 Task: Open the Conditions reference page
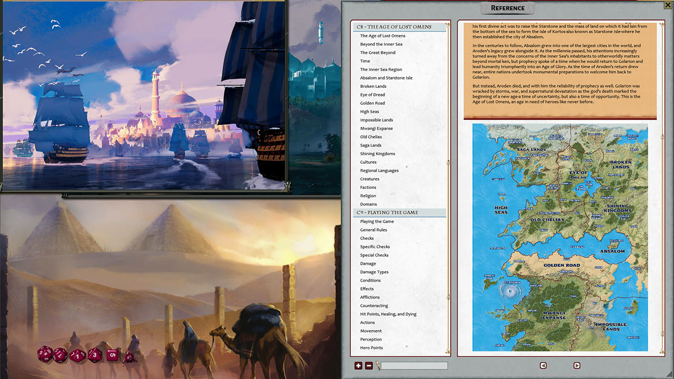tap(370, 281)
